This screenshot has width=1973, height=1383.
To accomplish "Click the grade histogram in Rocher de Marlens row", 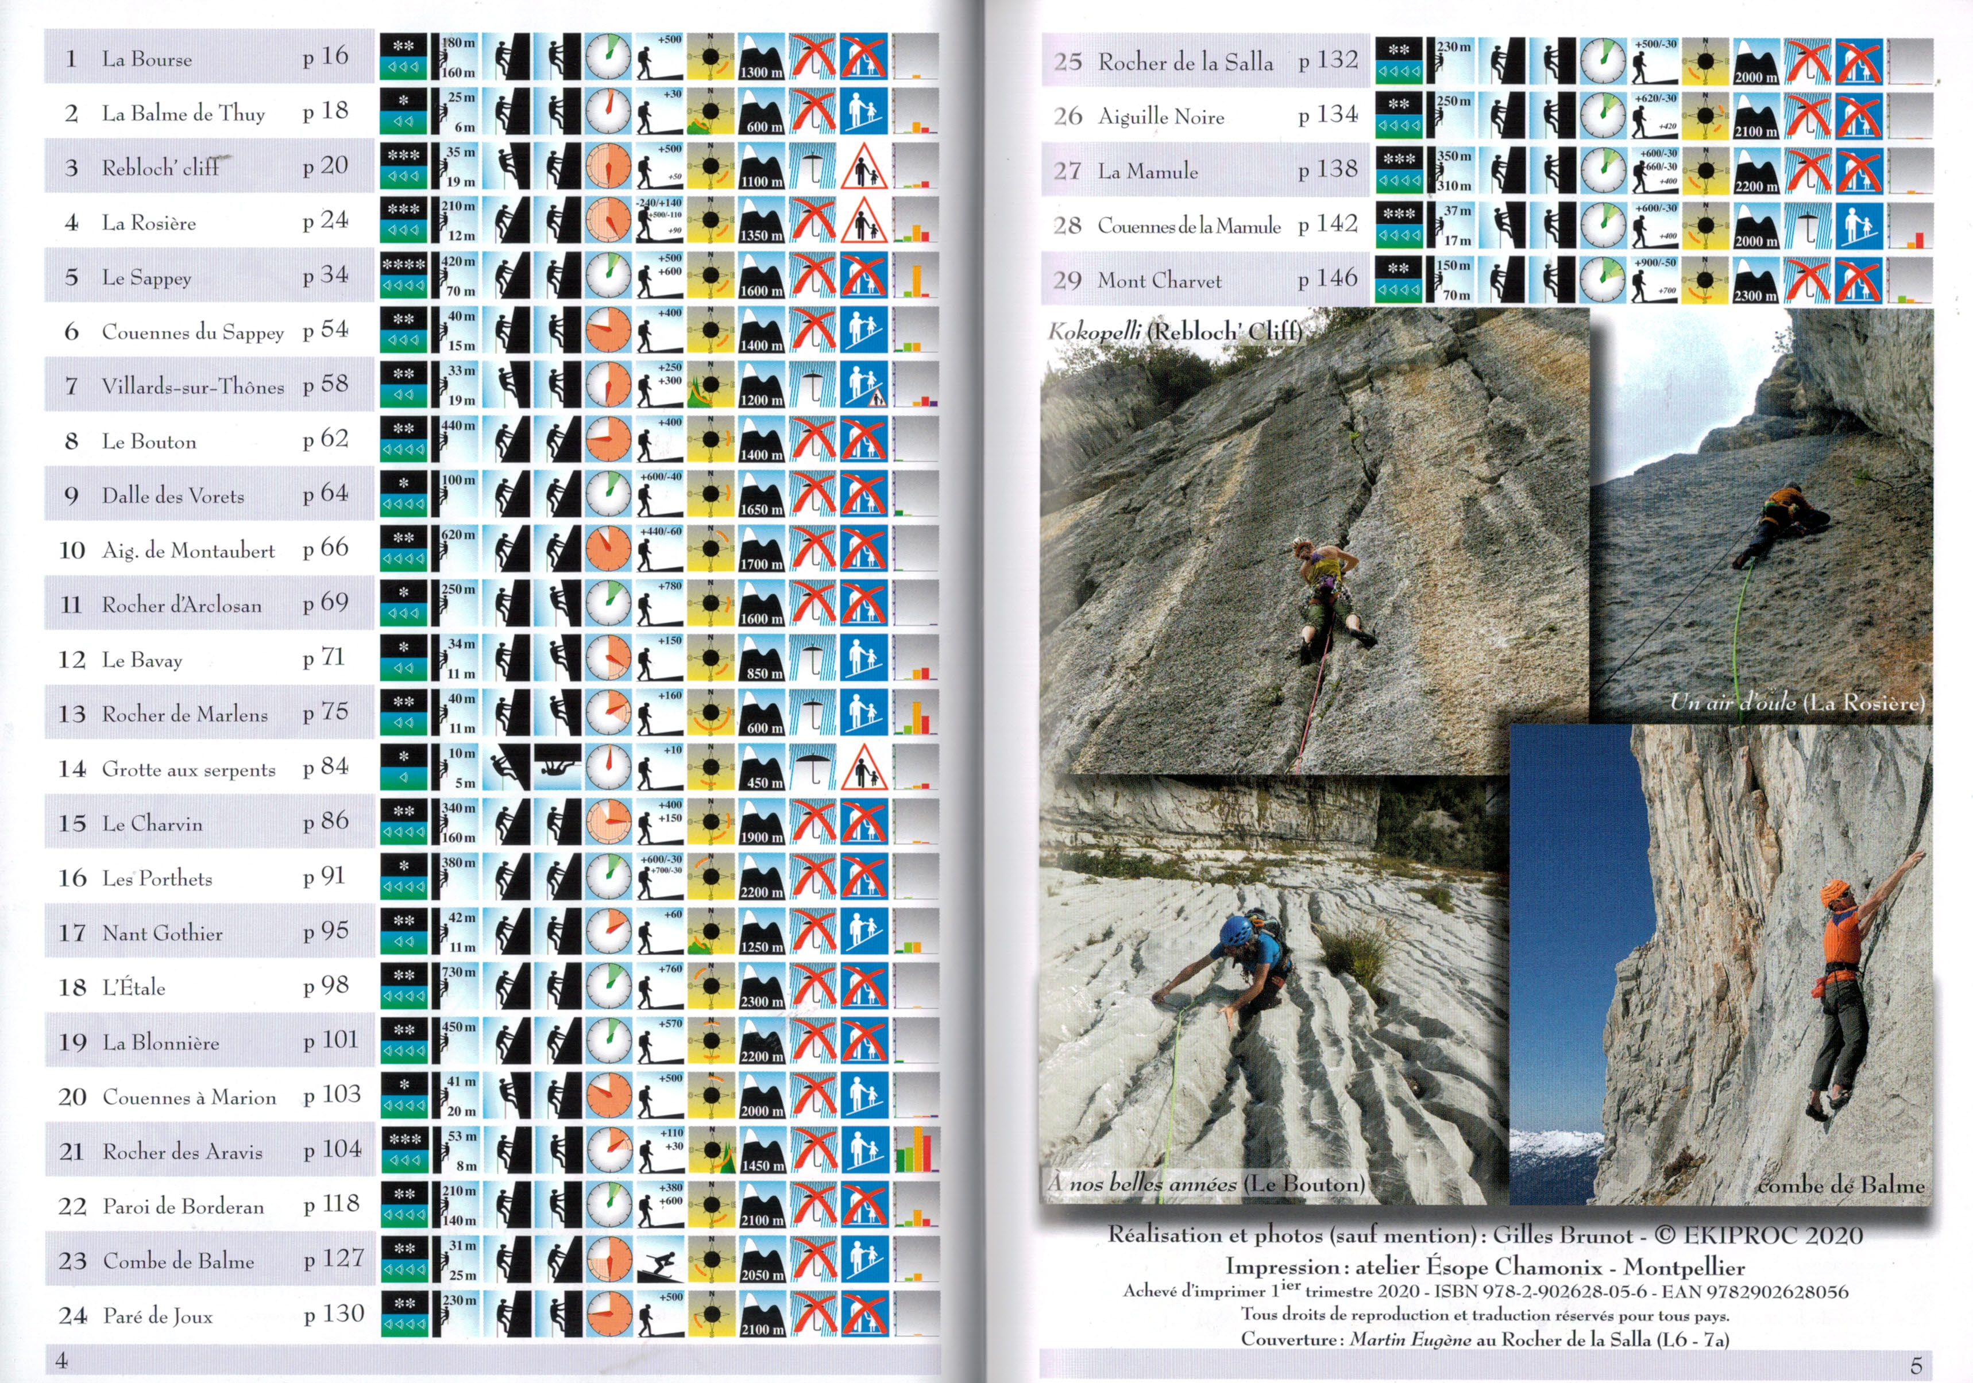I will (x=915, y=713).
